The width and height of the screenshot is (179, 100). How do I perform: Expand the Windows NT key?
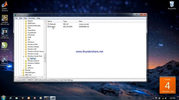click(23, 49)
